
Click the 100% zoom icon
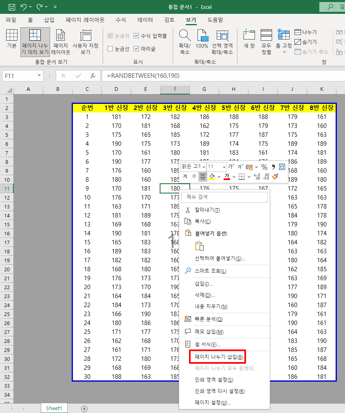202,39
